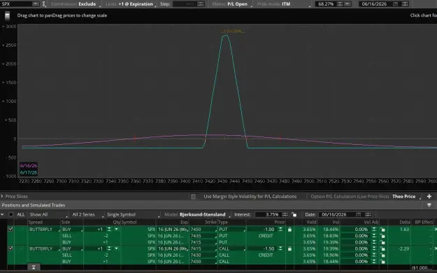Open BUY side dropdown on PUT butterfly

(72, 230)
